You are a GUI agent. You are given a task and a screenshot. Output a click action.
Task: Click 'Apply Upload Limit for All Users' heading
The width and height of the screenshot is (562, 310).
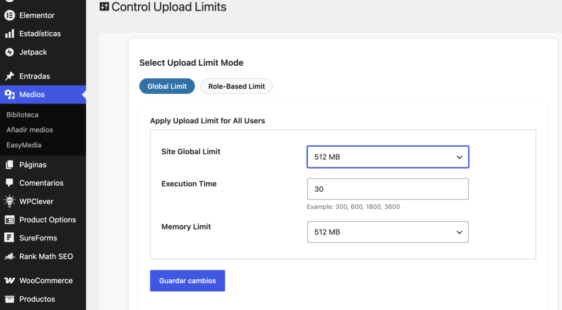tap(207, 121)
